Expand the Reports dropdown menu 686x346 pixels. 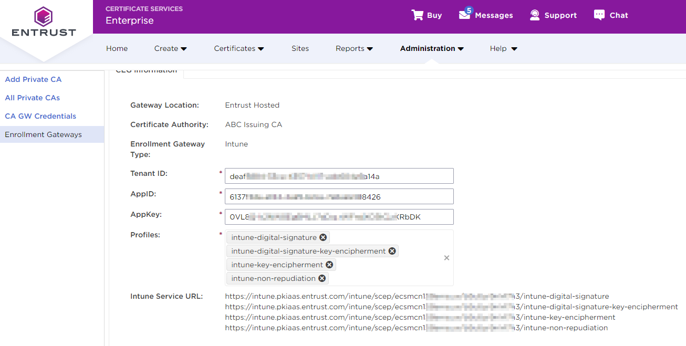[x=354, y=48]
